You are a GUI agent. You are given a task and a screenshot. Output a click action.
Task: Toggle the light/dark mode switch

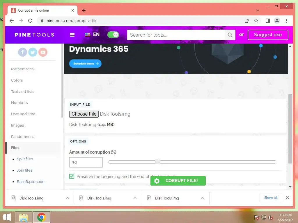pyautogui.click(x=113, y=35)
